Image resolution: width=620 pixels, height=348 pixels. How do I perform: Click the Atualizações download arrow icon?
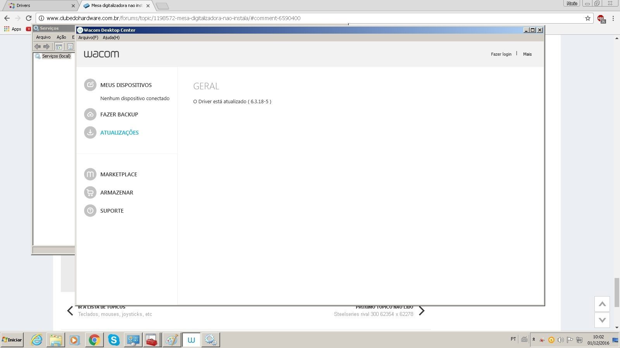(90, 132)
